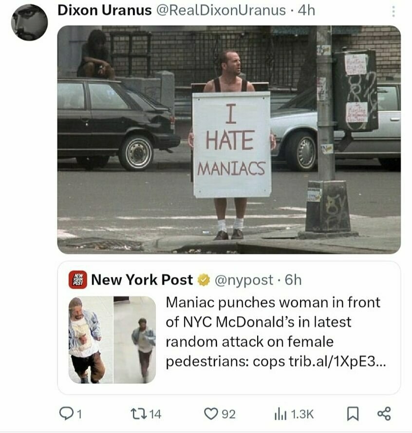Open the New York Post logo avatar

[x=78, y=280]
